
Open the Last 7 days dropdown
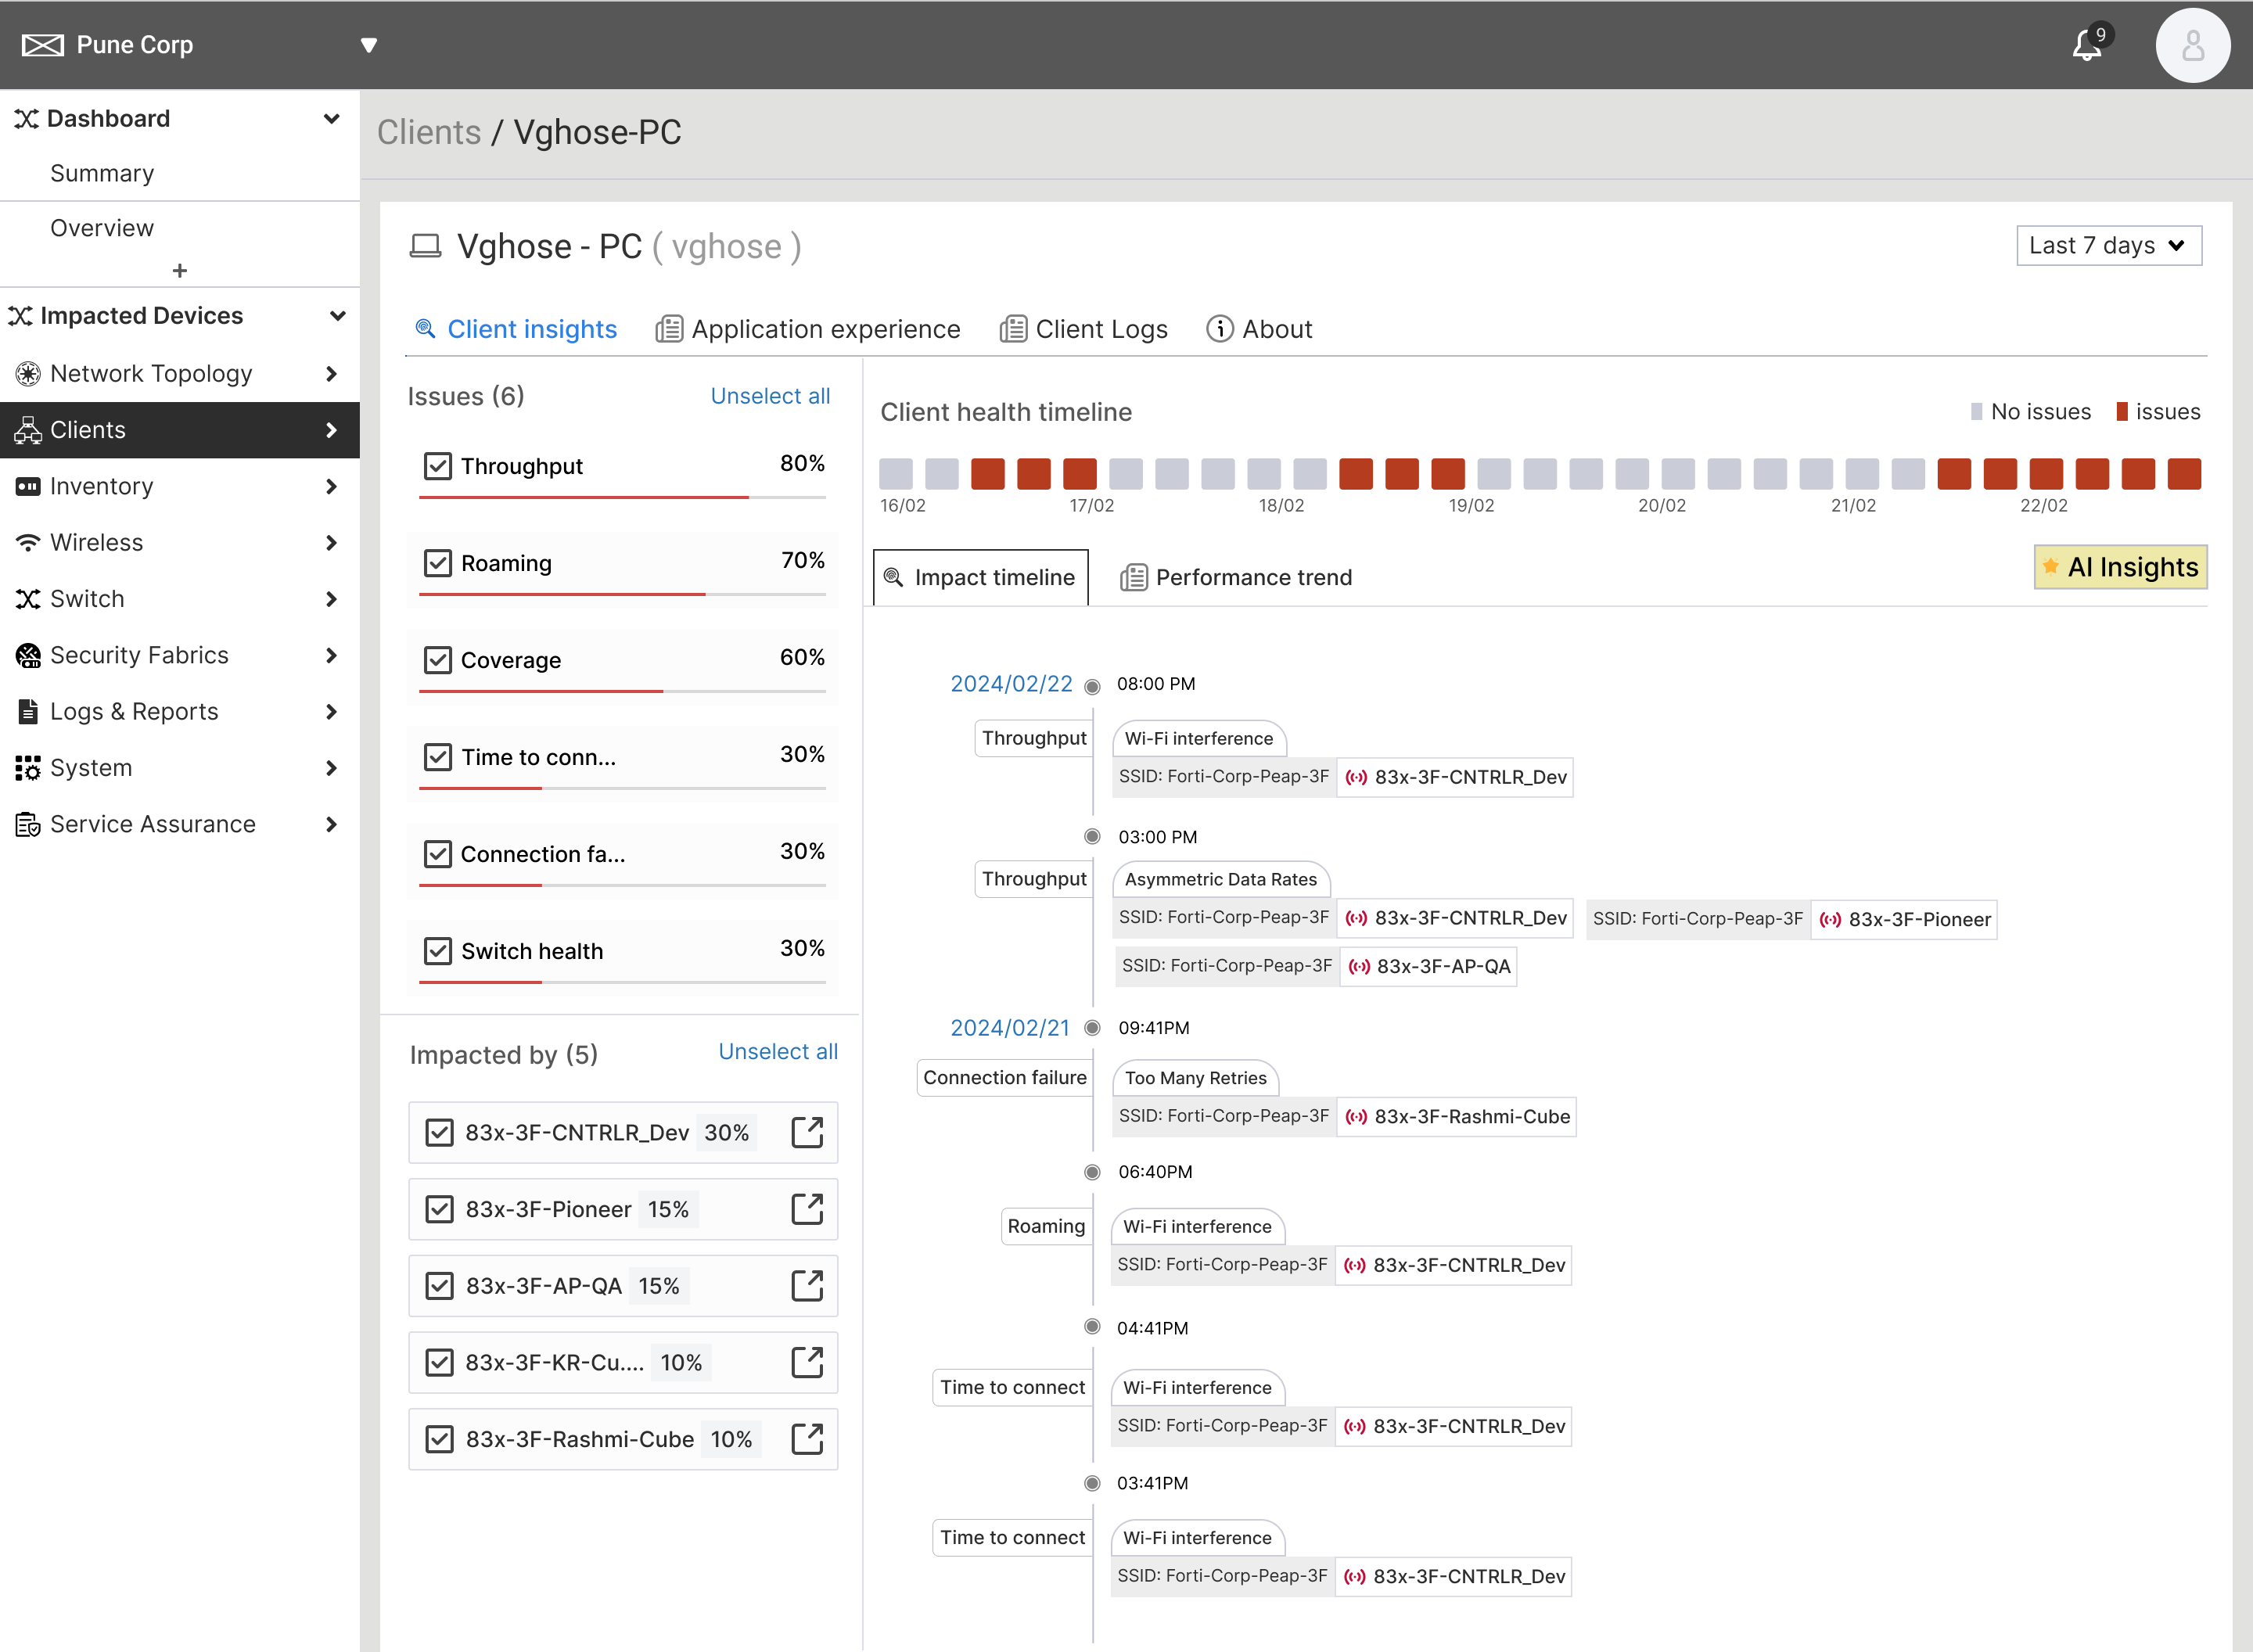[2108, 246]
